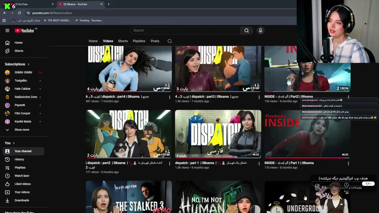
Task: Open the Kazıklı Maria subscription
Action: tap(23, 122)
